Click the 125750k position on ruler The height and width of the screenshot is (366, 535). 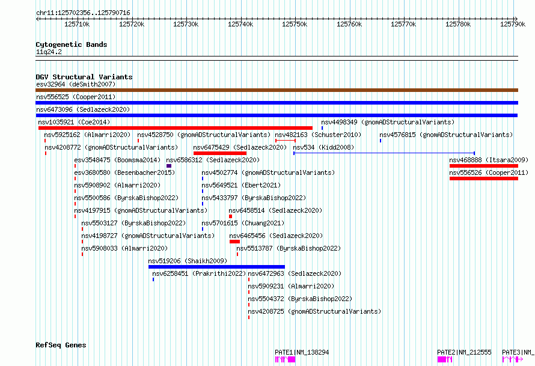pos(295,24)
